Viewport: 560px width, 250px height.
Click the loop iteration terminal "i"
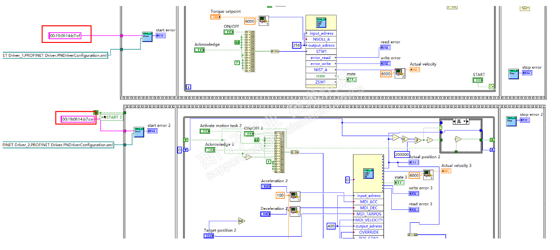point(188,86)
